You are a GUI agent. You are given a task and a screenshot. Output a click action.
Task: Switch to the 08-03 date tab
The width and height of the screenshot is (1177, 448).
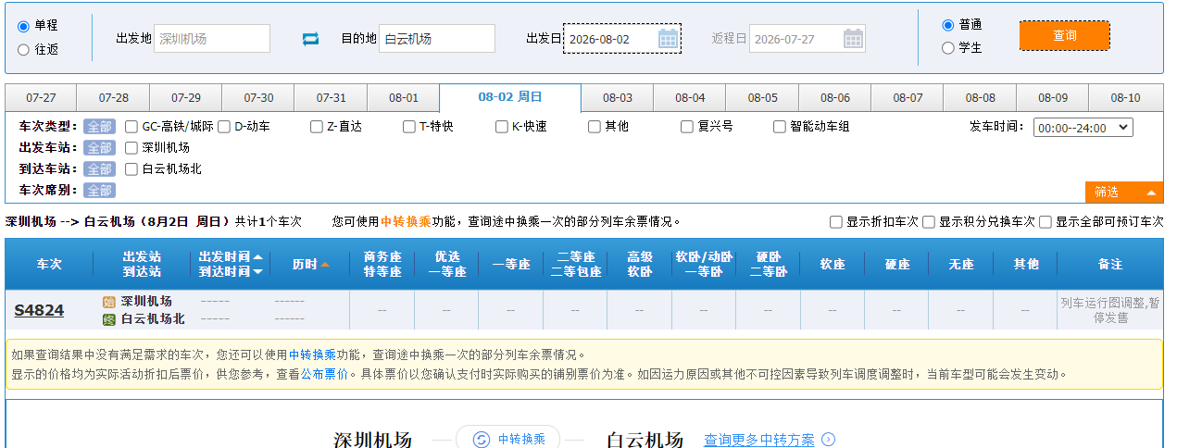click(x=618, y=97)
